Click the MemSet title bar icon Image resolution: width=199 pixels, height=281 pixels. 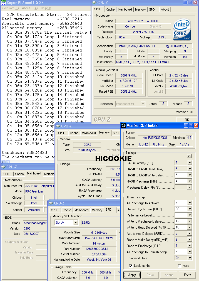(123, 125)
